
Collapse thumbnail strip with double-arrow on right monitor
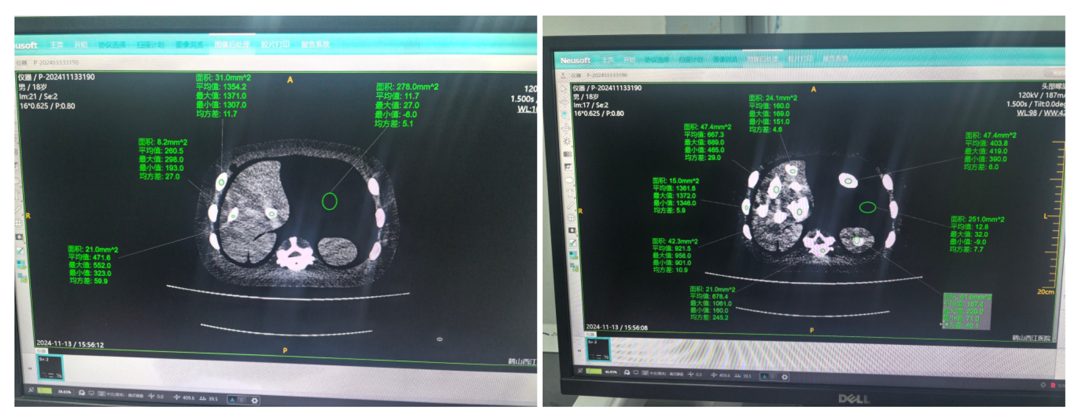pyautogui.click(x=579, y=351)
